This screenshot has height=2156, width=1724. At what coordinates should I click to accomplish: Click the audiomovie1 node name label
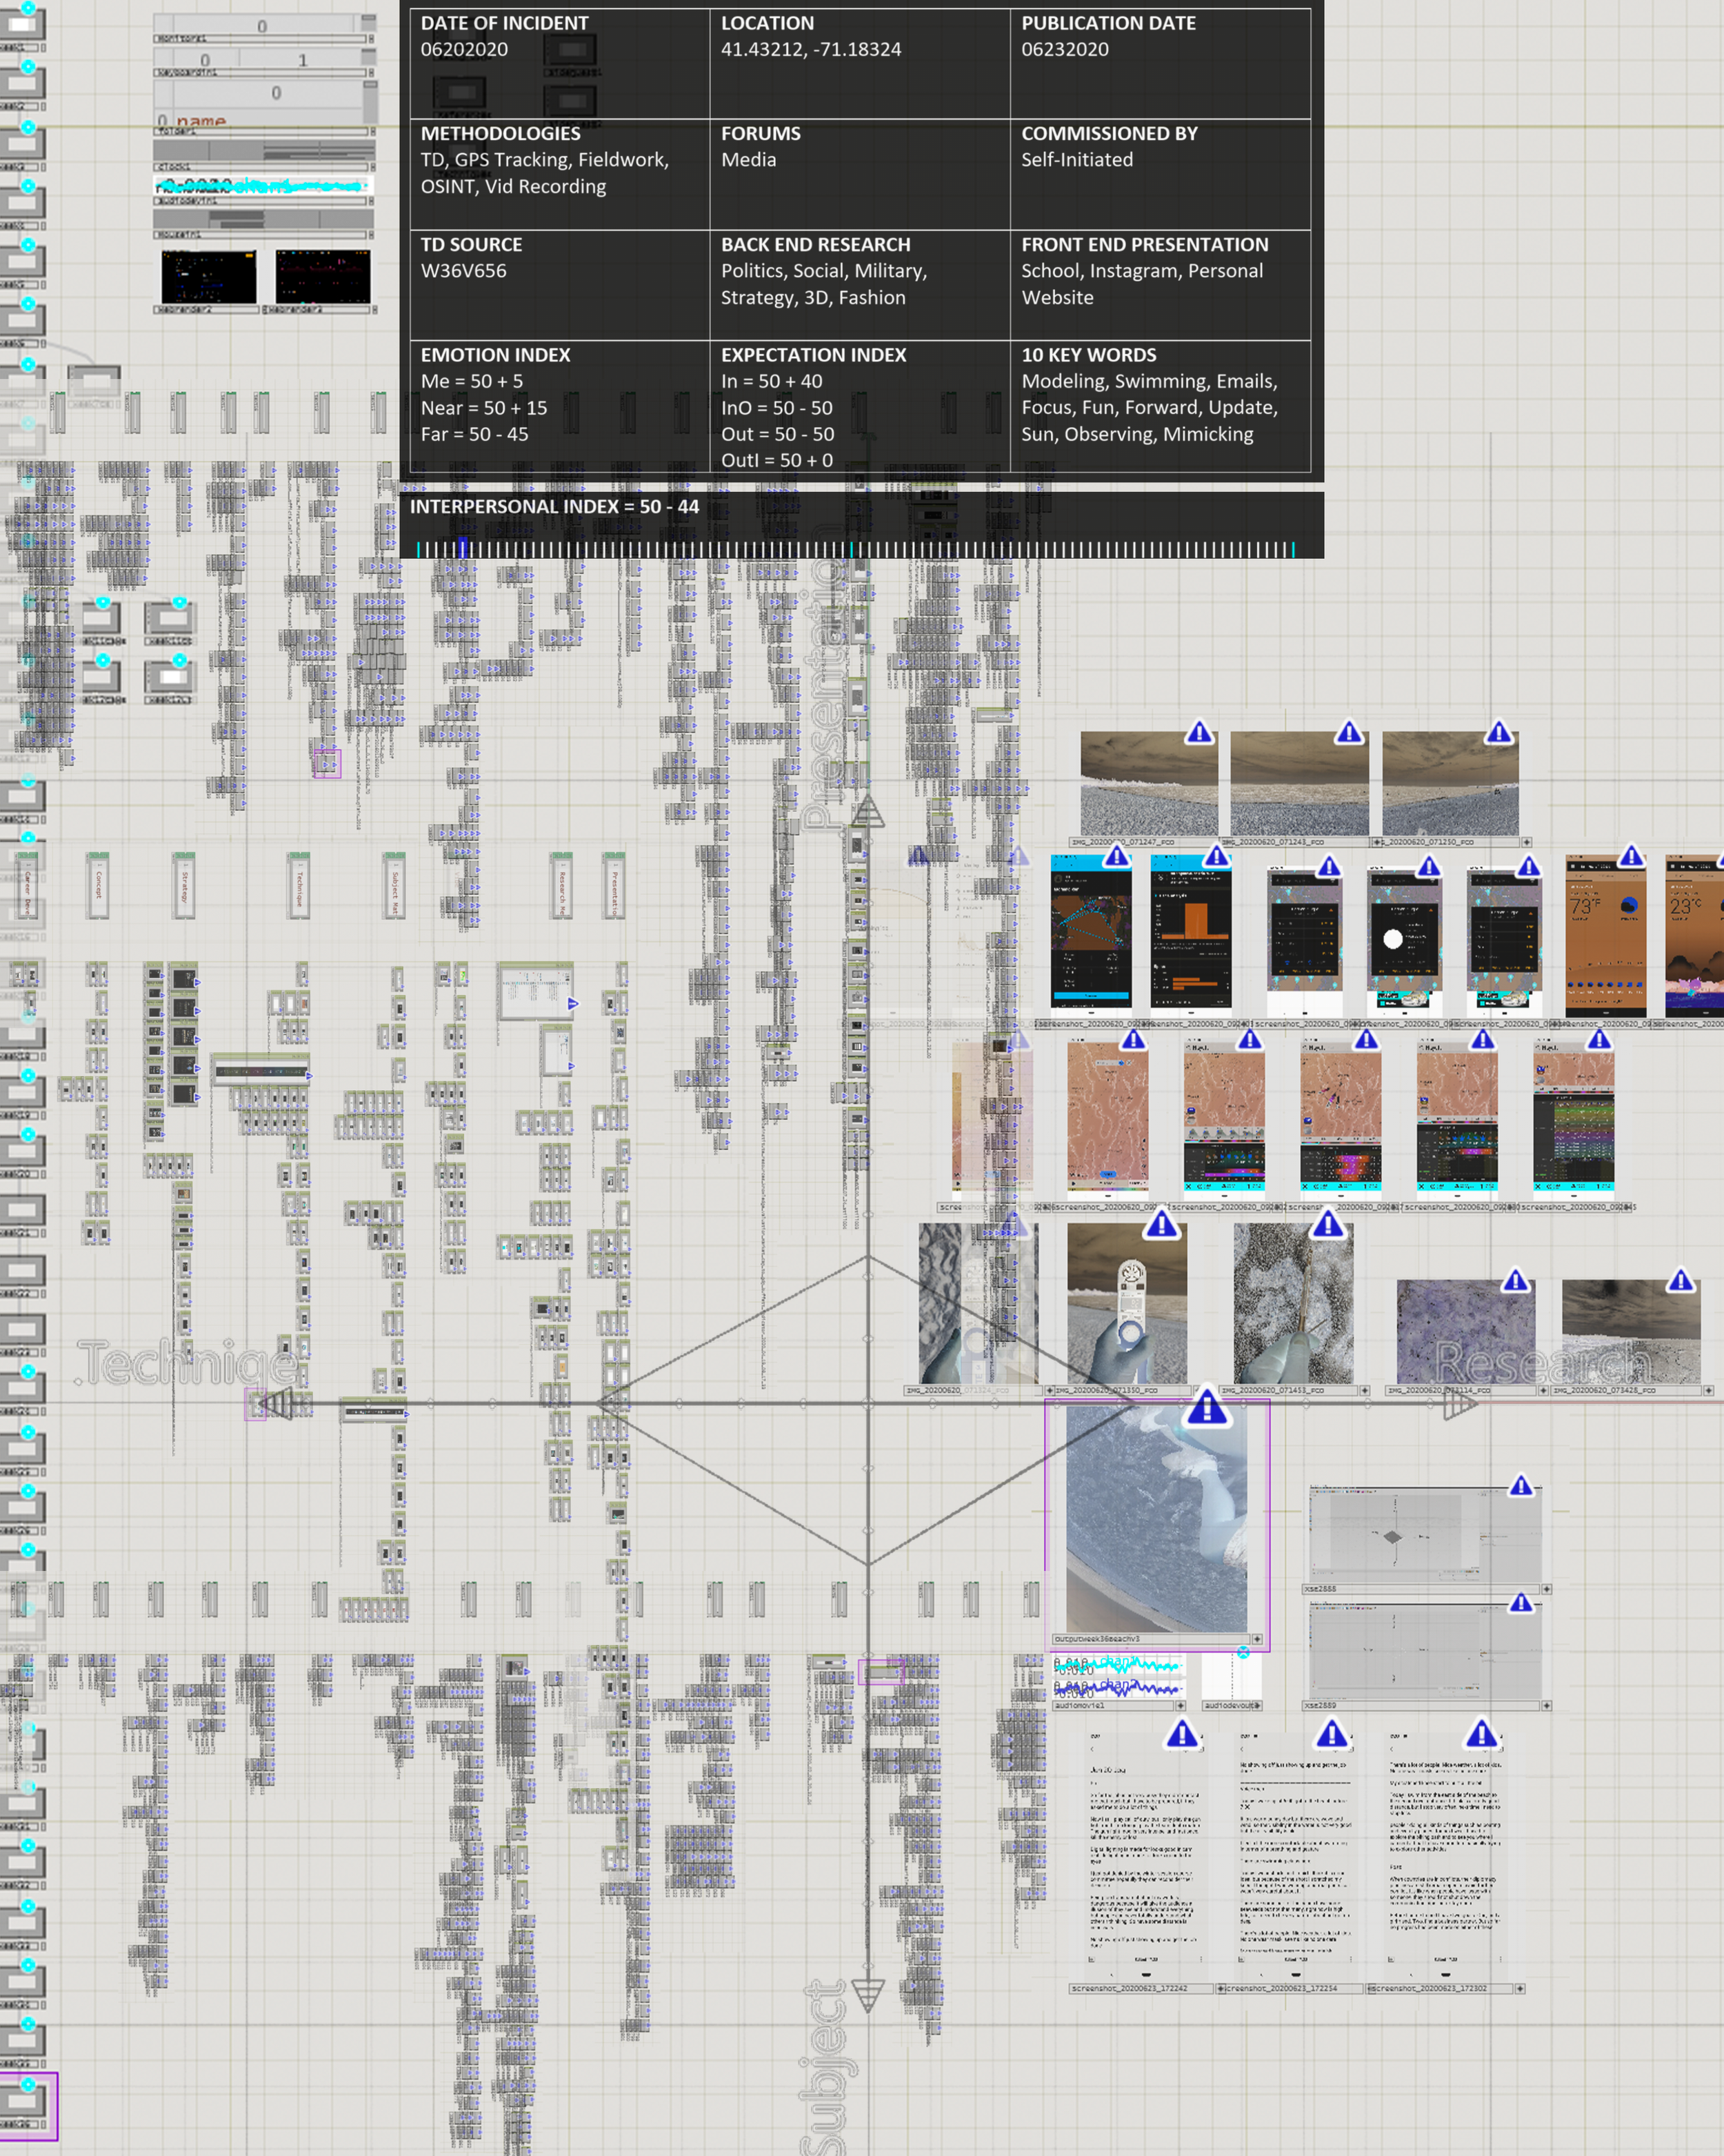coord(1081,1706)
